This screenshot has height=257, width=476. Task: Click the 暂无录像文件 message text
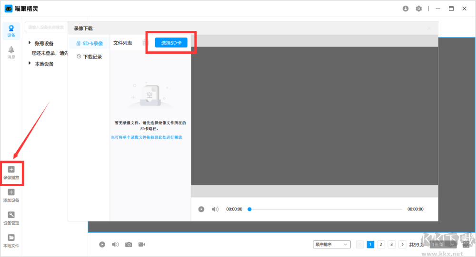pos(150,125)
